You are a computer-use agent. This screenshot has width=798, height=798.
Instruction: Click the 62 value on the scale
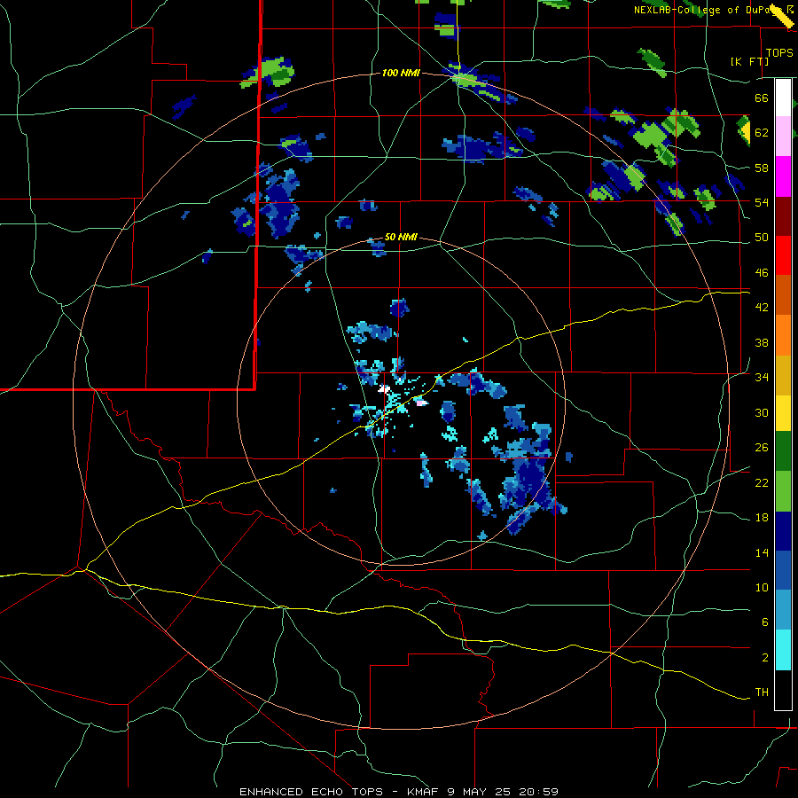click(762, 132)
